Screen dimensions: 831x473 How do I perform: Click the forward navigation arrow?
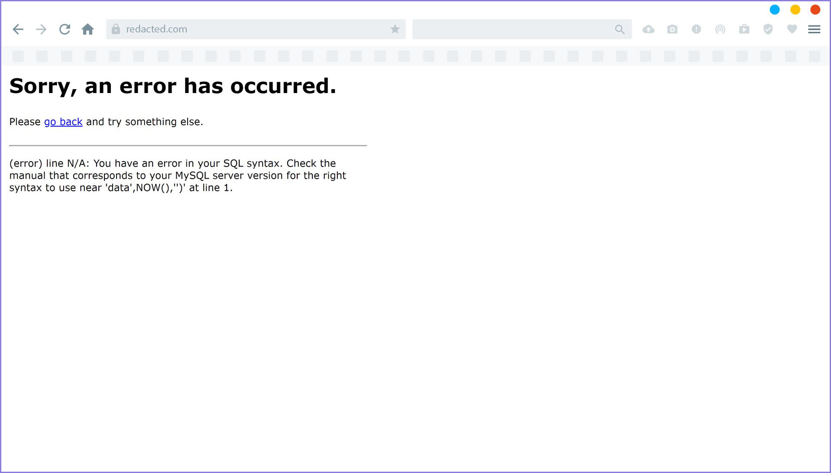point(41,29)
